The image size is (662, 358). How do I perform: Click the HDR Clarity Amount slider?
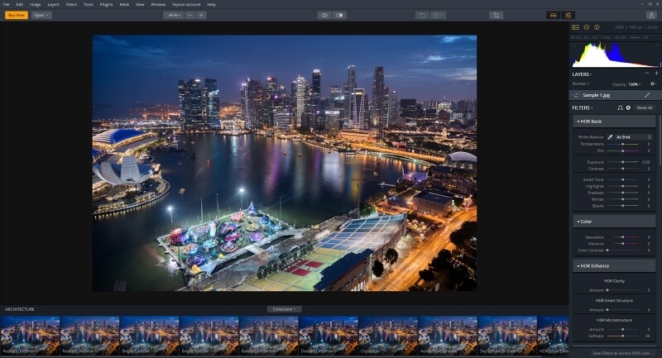[x=623, y=290]
